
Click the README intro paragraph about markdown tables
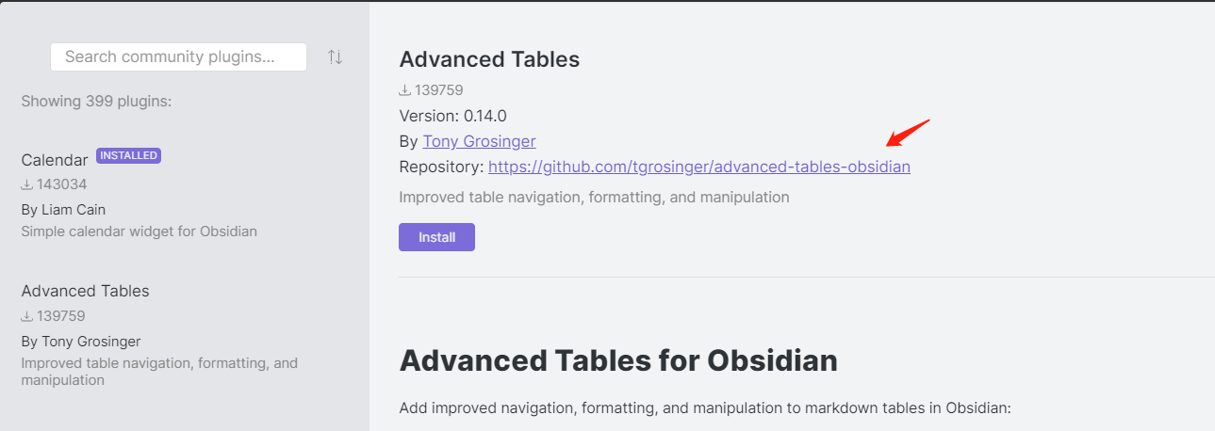point(705,408)
